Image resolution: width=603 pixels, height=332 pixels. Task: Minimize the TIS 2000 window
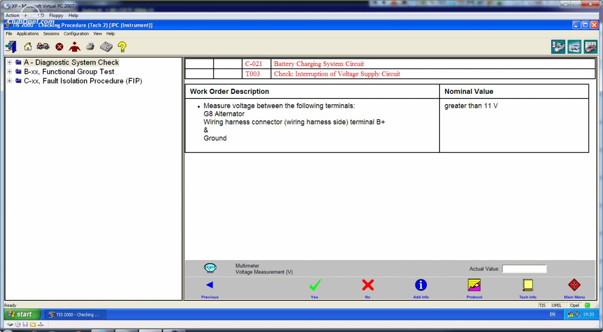[577, 25]
